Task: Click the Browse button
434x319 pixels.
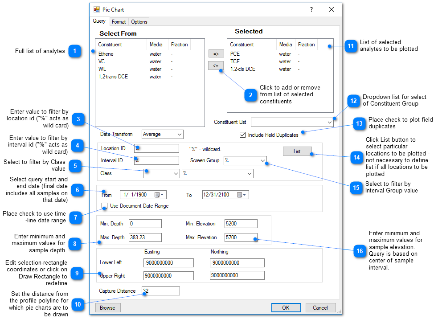Action: [x=107, y=307]
